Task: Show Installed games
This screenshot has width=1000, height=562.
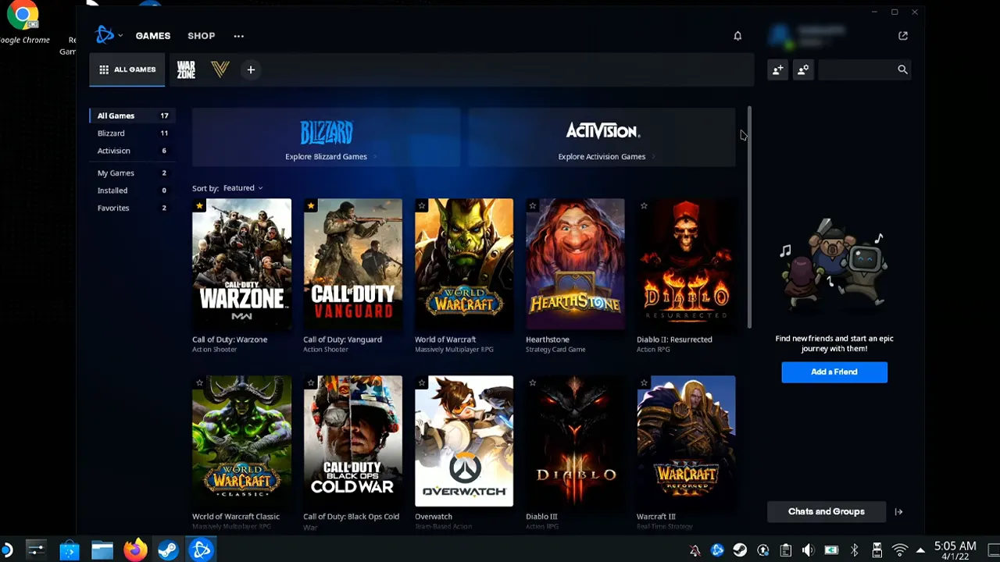Action: (x=132, y=190)
